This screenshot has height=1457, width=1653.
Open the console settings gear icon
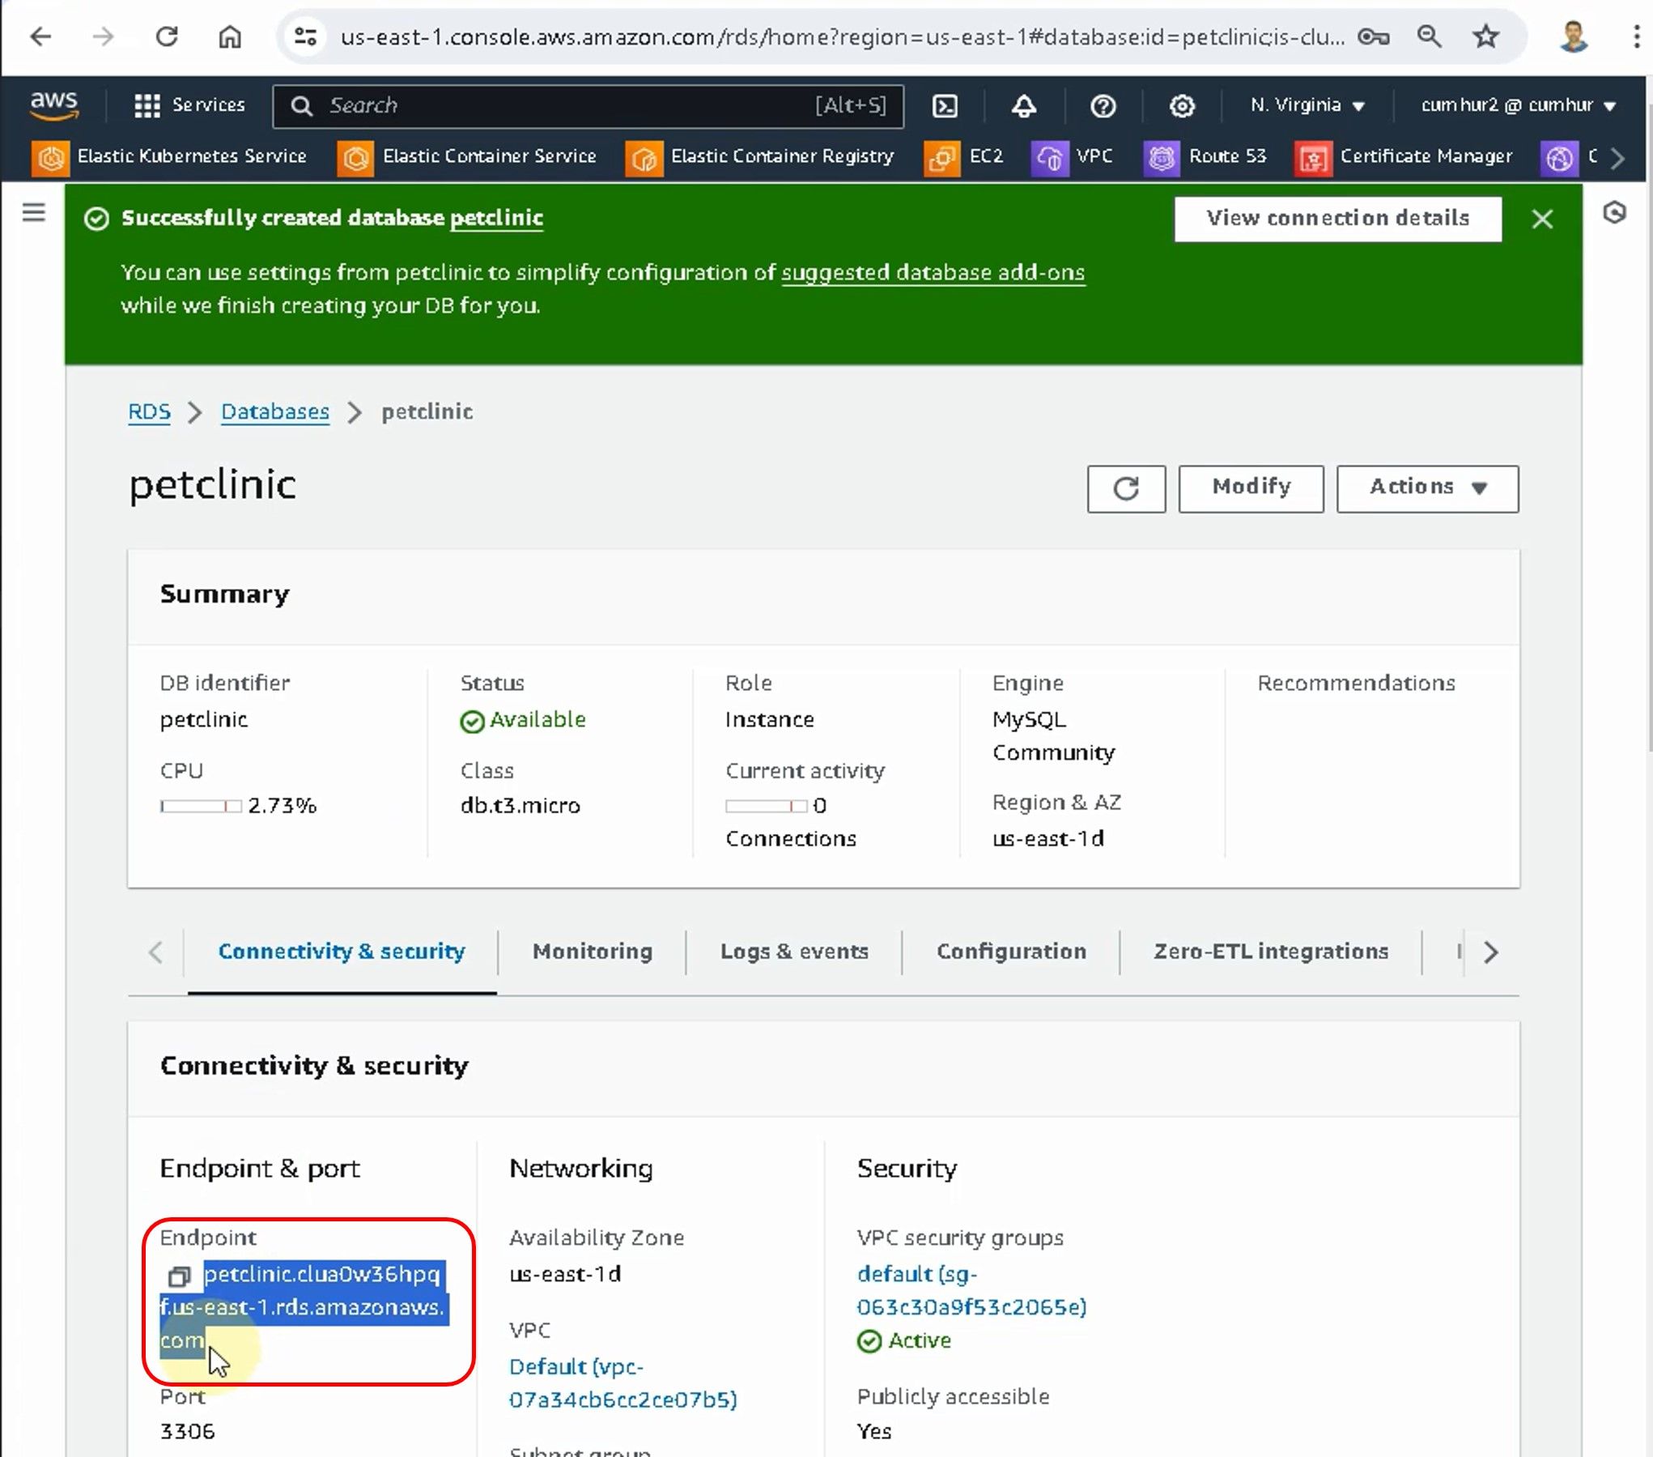point(1182,106)
